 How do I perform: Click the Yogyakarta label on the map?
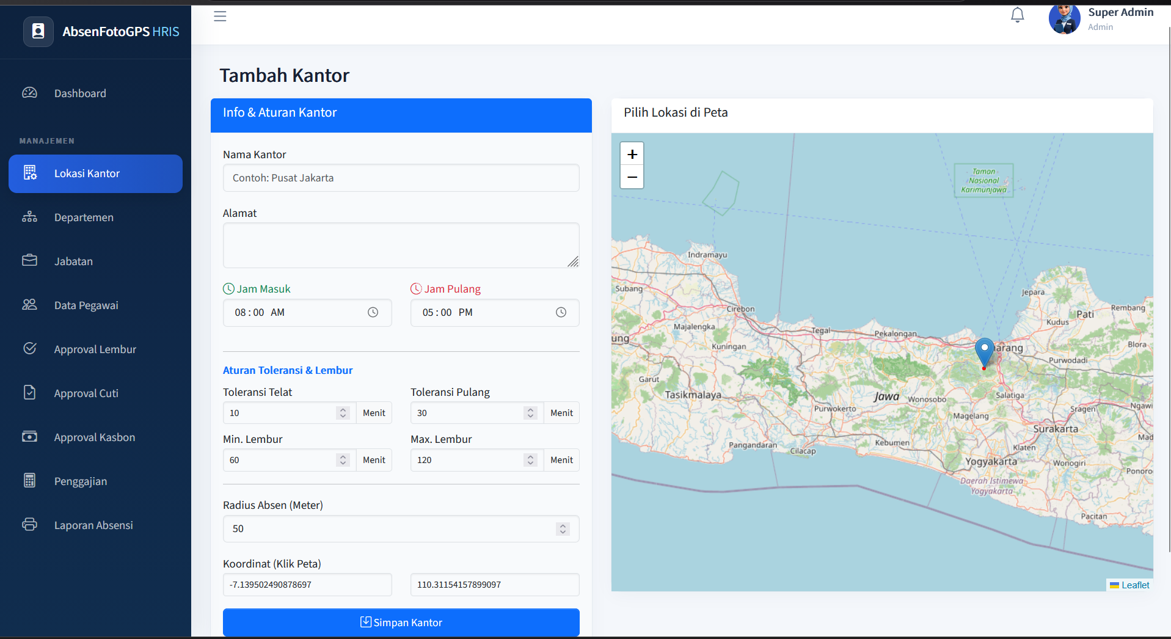[991, 462]
